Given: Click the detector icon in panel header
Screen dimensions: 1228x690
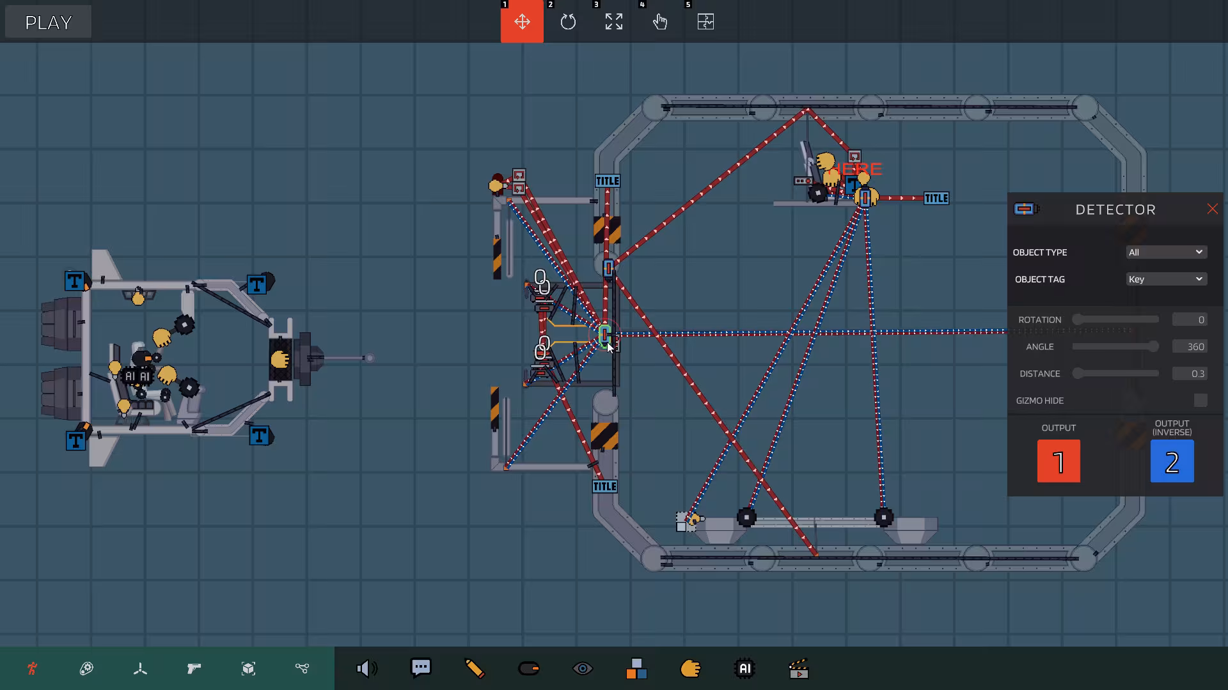Looking at the screenshot, I should (1026, 209).
